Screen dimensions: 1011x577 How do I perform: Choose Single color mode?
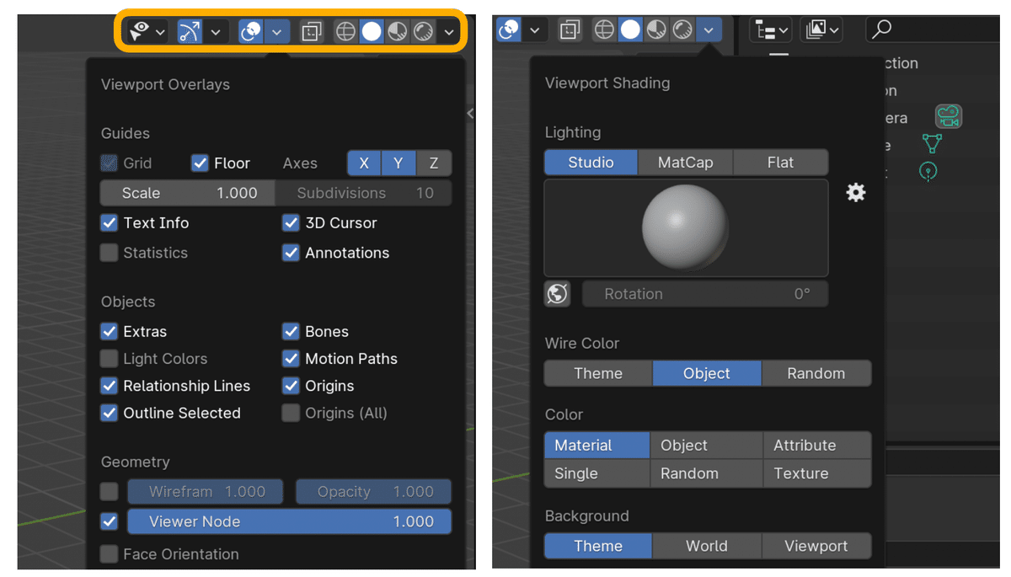point(597,473)
